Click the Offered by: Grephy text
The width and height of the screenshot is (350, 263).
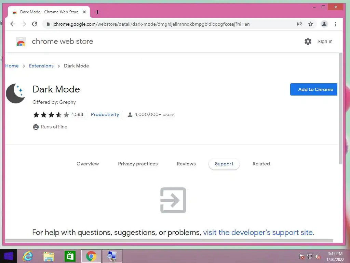pos(54,102)
